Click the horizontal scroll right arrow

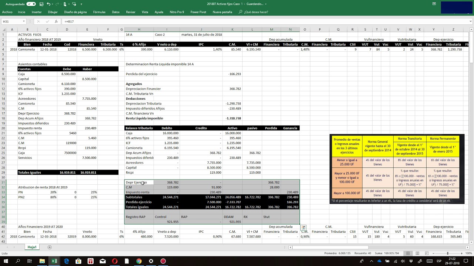click(467, 247)
